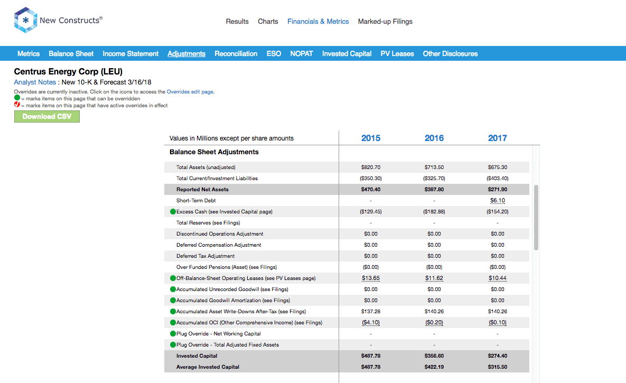Open the Reconciliation tab
Viewport: 626px width, 383px height.
(x=236, y=53)
